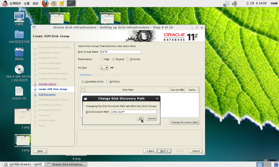Viewport: 279px width, 167px height.
Task: Toggle the select-all disks header checkbox
Action: coord(83,90)
